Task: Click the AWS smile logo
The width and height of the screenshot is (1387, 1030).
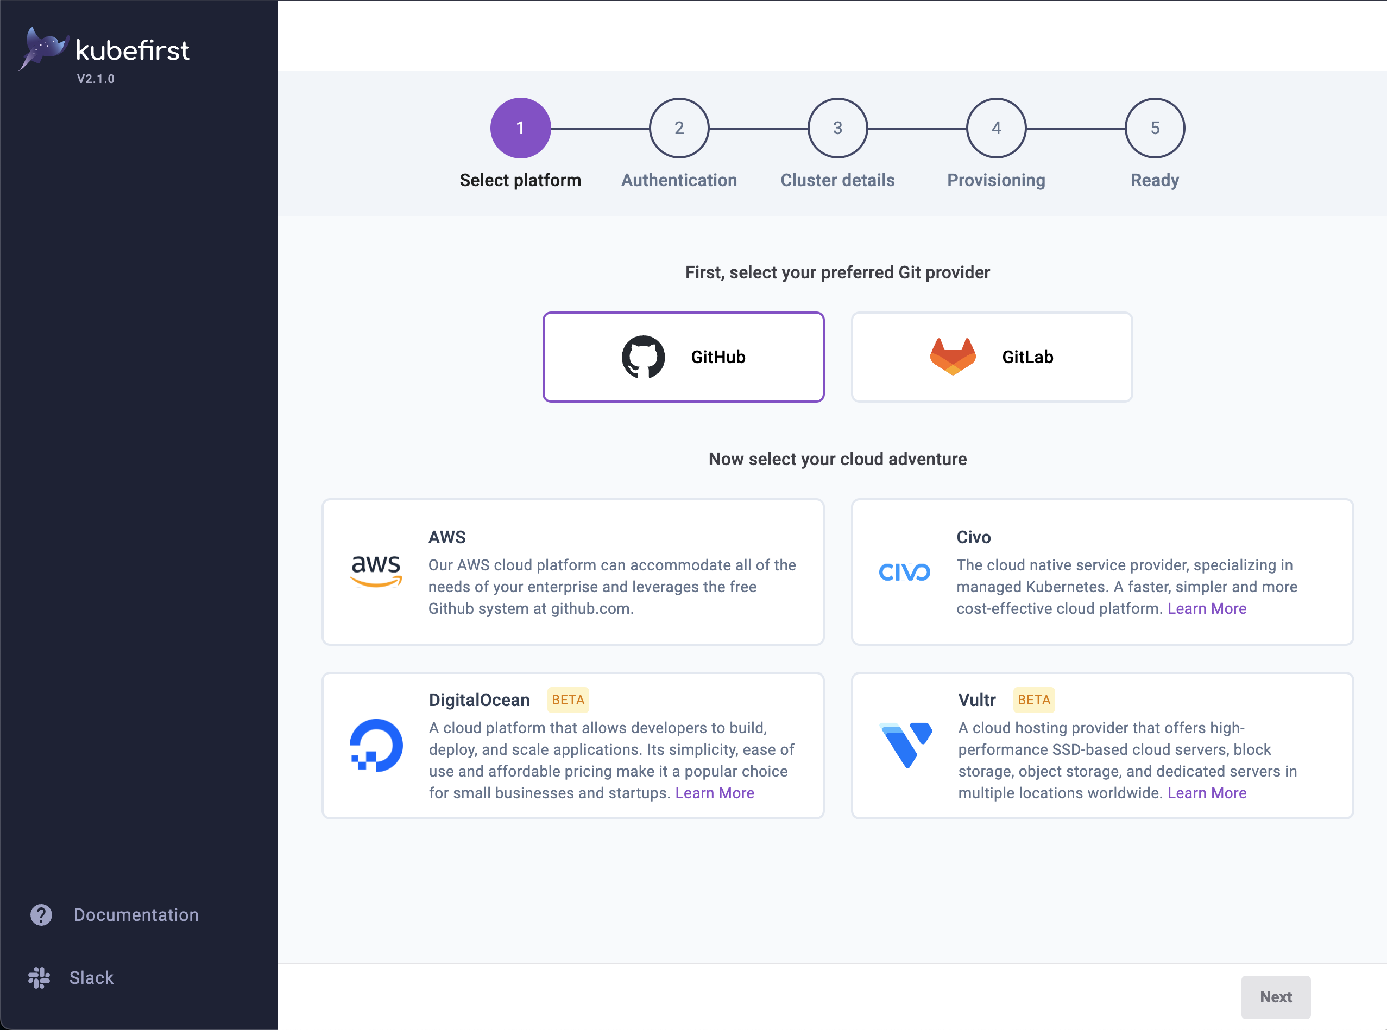Action: (x=376, y=572)
